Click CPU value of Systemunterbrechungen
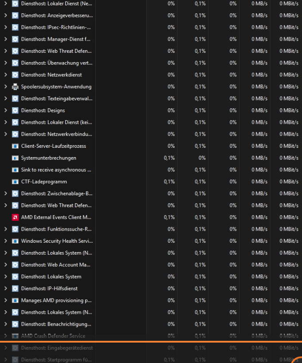Screen dimensions: 302x363 169,158
